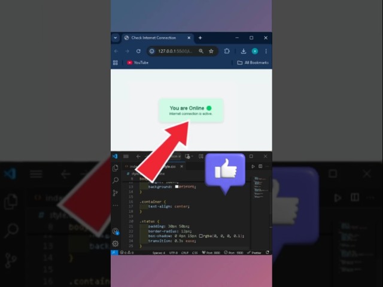Open VS Code notifications bell
This screenshot has width=383, height=287.
268,252
